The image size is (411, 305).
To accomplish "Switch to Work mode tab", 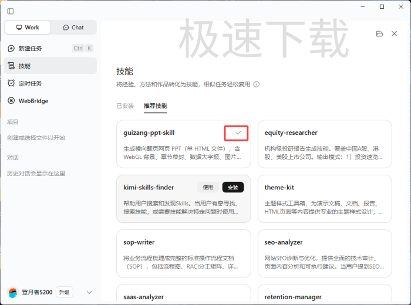I will pyautogui.click(x=28, y=28).
